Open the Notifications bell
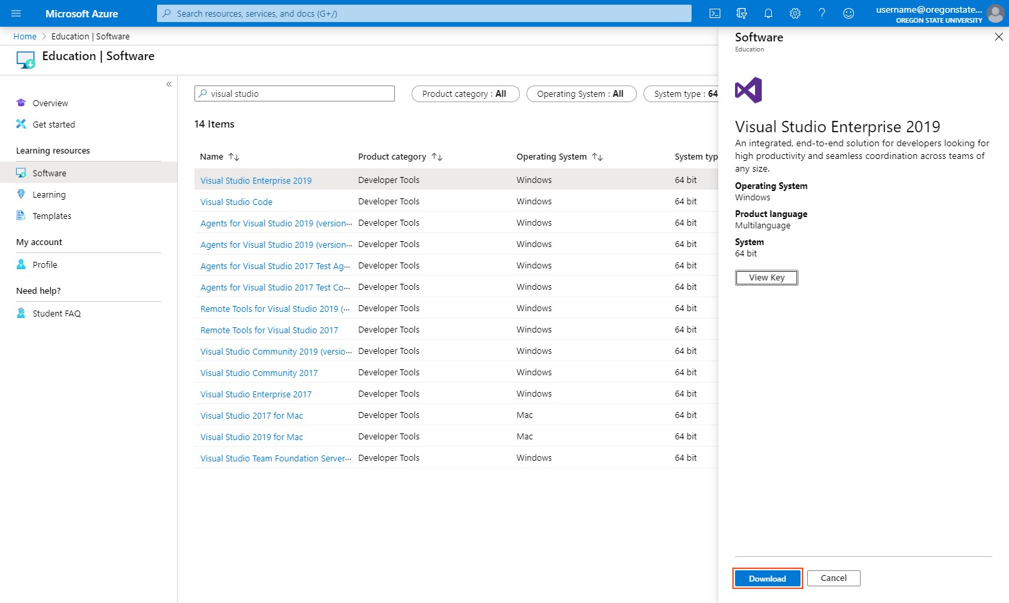Image resolution: width=1009 pixels, height=603 pixels. [x=768, y=13]
